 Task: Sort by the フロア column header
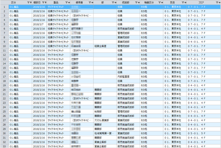pyautogui.click(x=201, y=2)
